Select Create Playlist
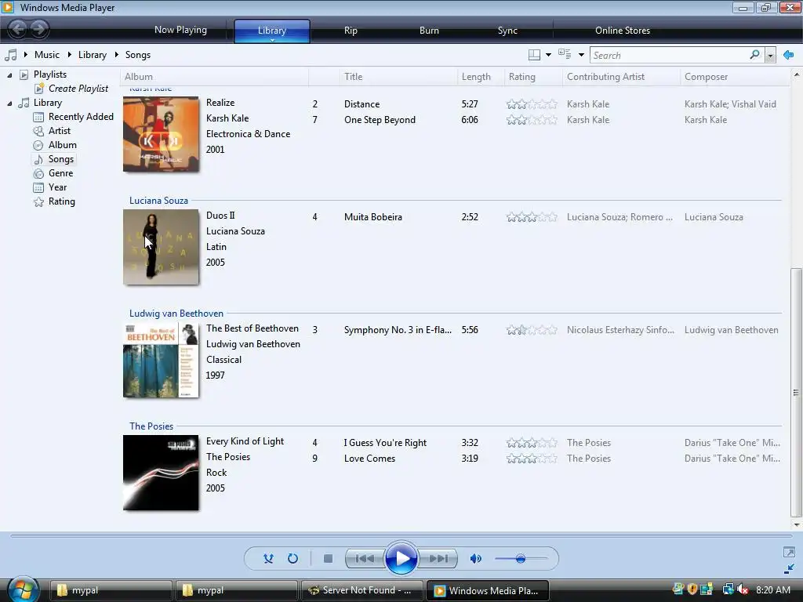 [78, 89]
